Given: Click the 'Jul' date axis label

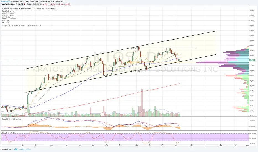Looking at the screenshot, I should (80, 146).
